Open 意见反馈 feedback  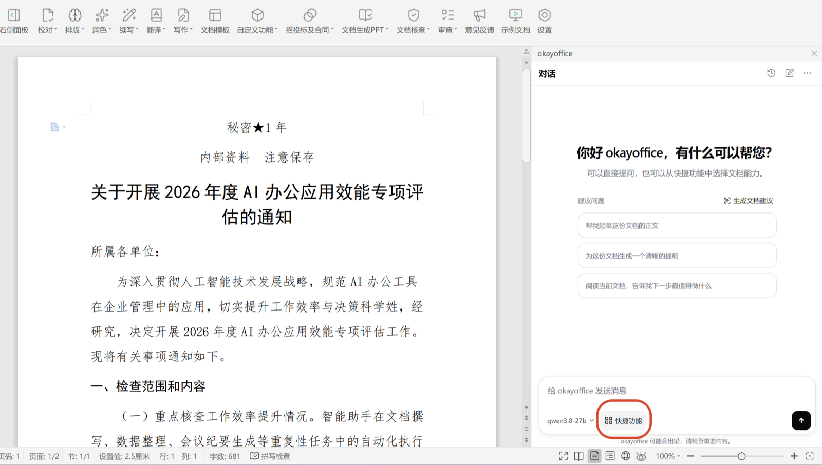coord(479,21)
